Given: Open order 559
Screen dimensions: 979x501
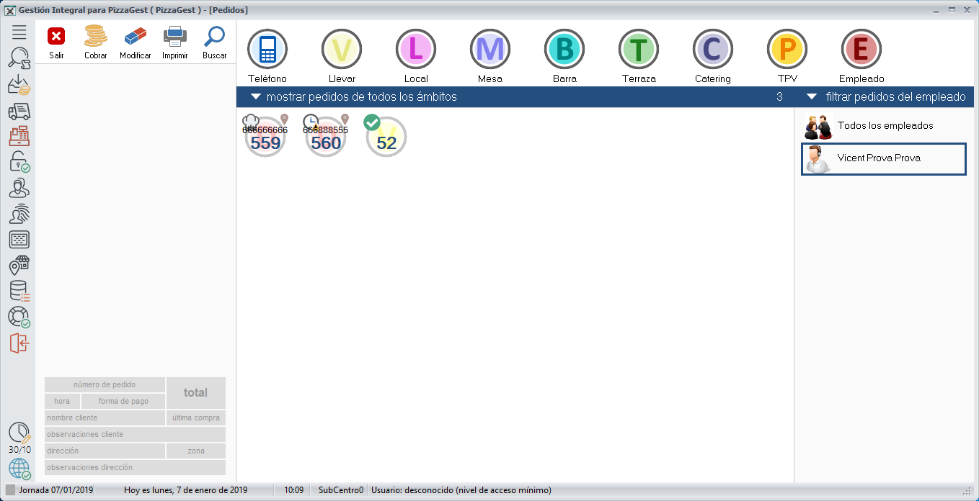Looking at the screenshot, I should (x=265, y=137).
